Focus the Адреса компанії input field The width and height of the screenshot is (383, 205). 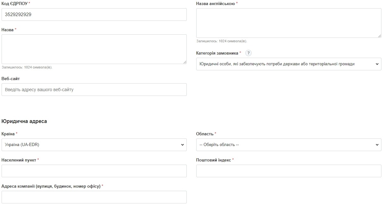94,197
